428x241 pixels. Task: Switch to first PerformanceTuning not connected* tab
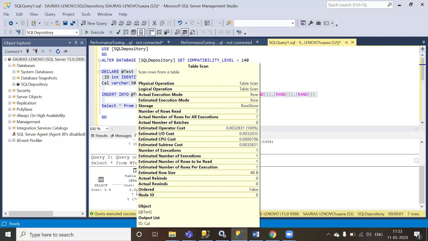click(126, 43)
